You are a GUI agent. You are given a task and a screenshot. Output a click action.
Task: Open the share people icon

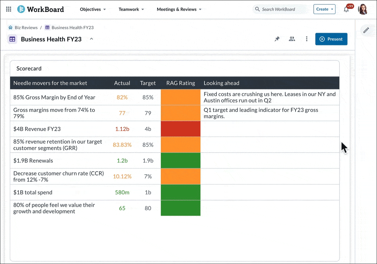coord(292,39)
